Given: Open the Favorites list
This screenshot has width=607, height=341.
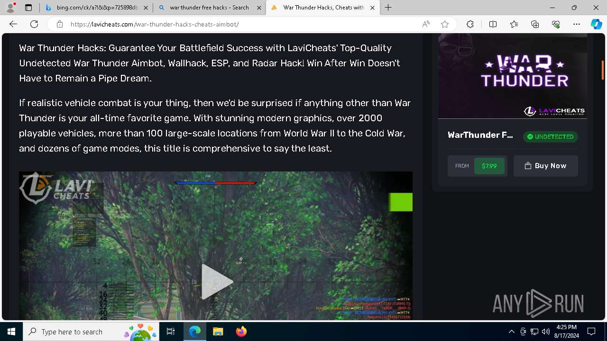Looking at the screenshot, I should 514,24.
